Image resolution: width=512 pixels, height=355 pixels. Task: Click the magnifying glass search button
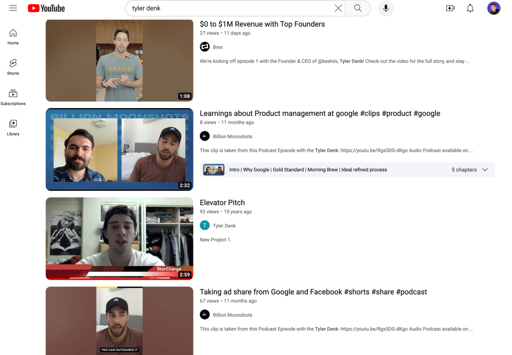pos(358,8)
